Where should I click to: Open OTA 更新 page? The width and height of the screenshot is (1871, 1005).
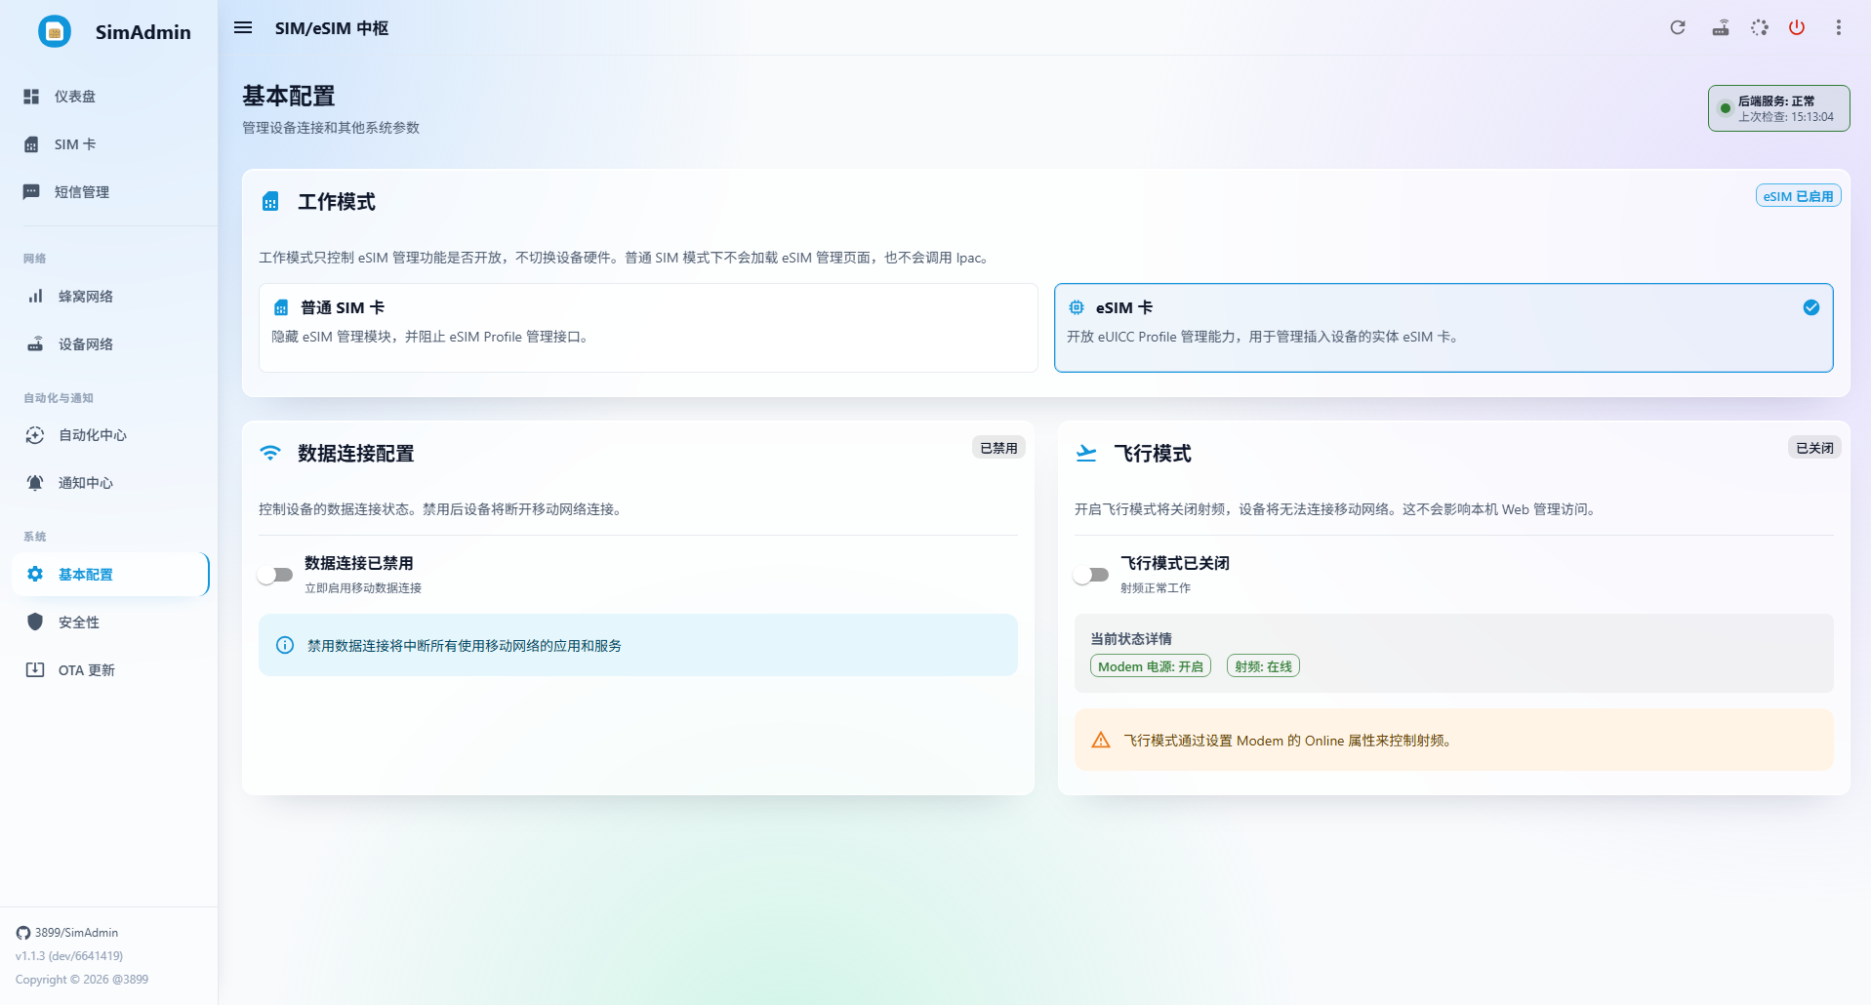[110, 670]
